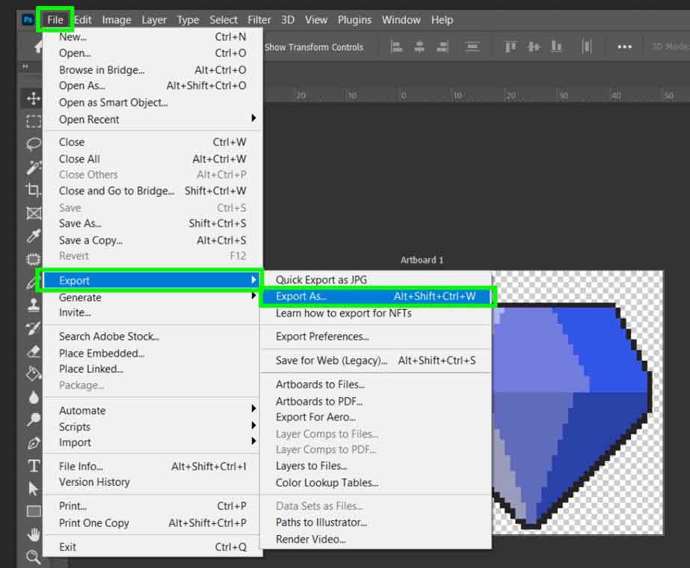Open the Plugins menu
The width and height of the screenshot is (690, 568).
click(x=354, y=19)
